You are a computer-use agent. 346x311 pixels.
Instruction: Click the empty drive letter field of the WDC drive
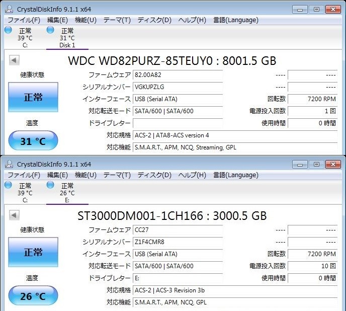(178, 123)
